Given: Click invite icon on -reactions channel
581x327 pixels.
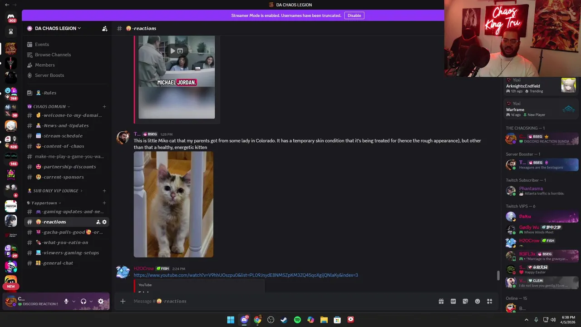Looking at the screenshot, I should (x=98, y=222).
